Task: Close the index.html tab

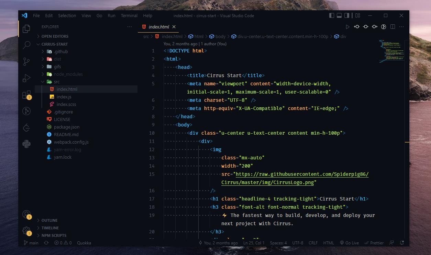Action: (x=174, y=27)
